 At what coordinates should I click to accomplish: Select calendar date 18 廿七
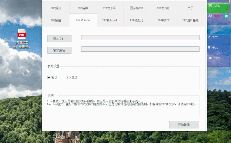(x=218, y=8)
